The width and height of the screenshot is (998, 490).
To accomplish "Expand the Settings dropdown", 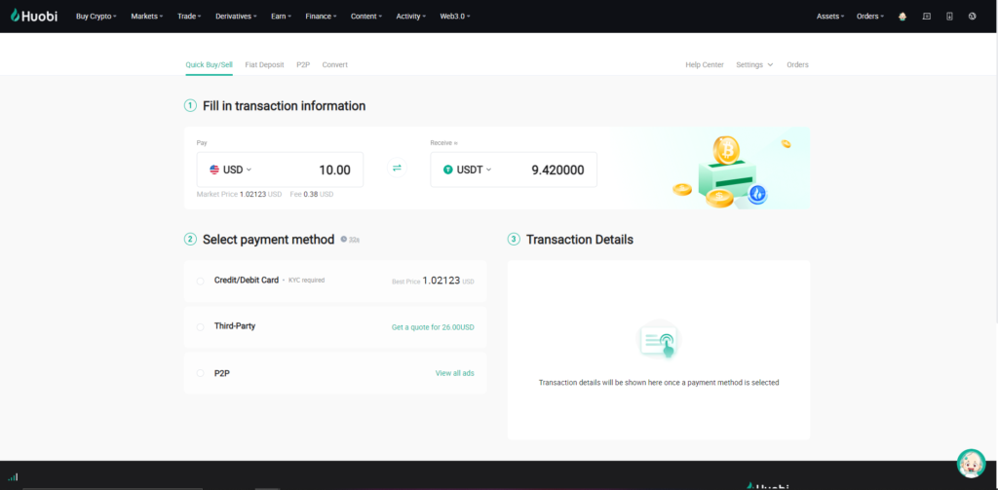I will pyautogui.click(x=754, y=65).
